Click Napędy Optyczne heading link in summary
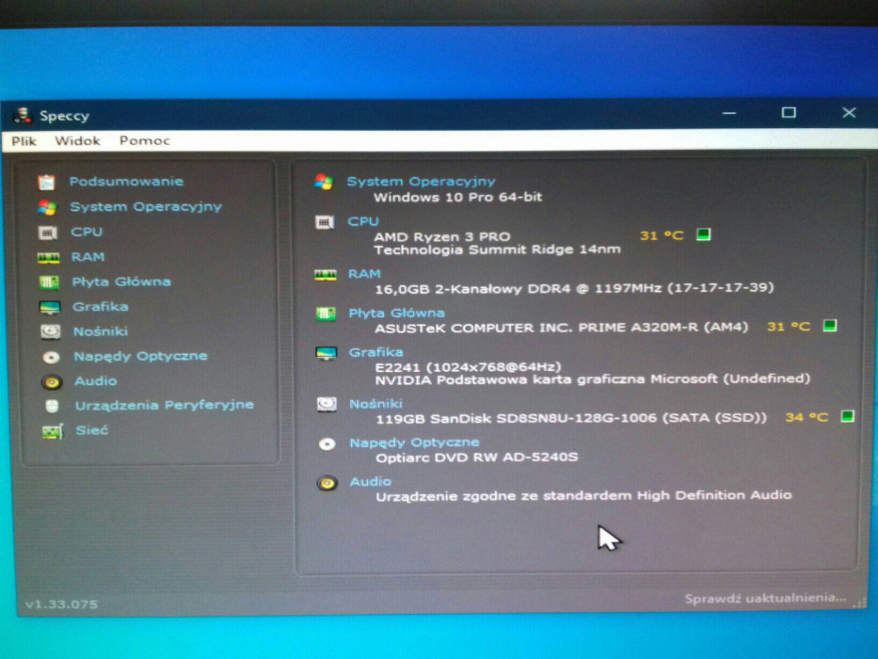878x659 pixels. coord(414,442)
